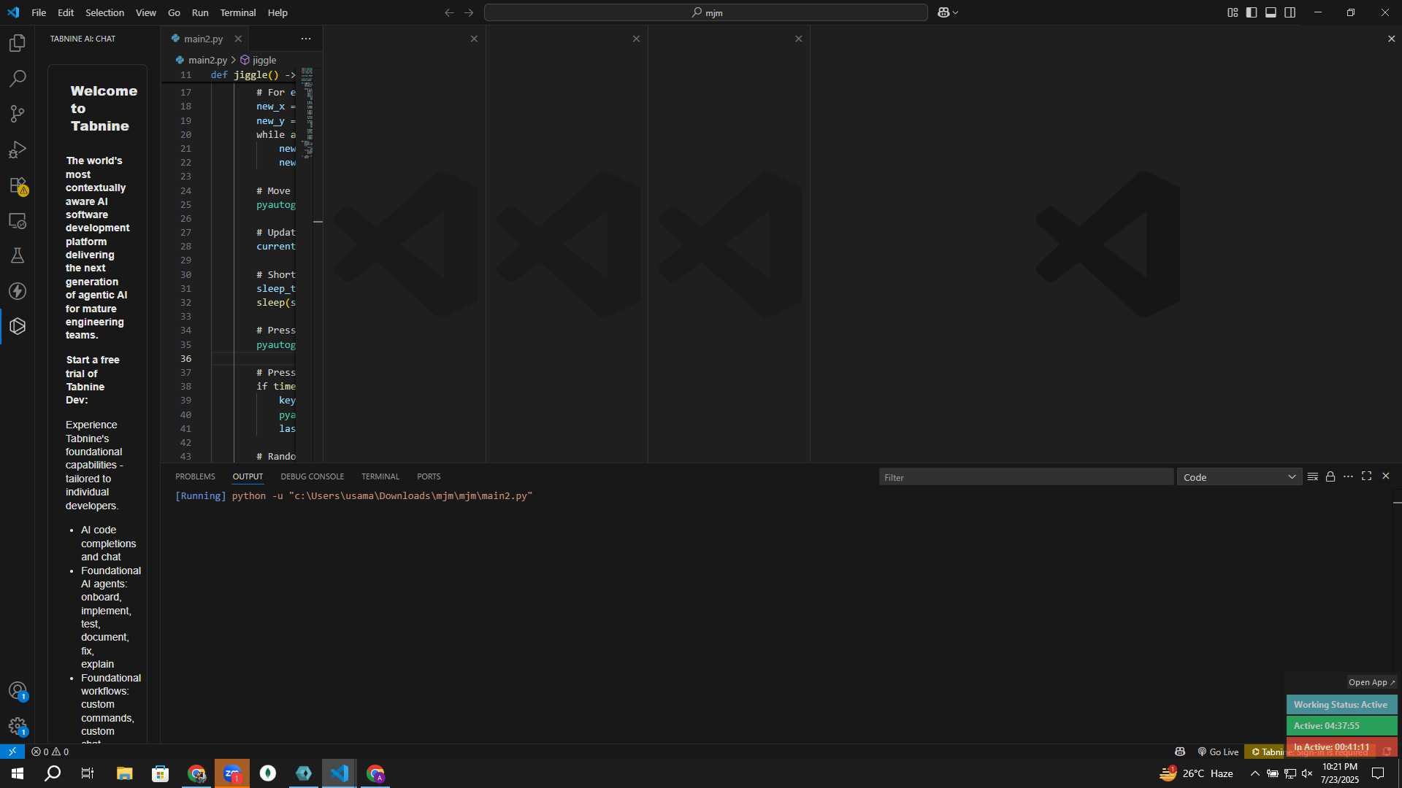Click the editor minimap slider
The height and width of the screenshot is (788, 1402).
click(307, 113)
